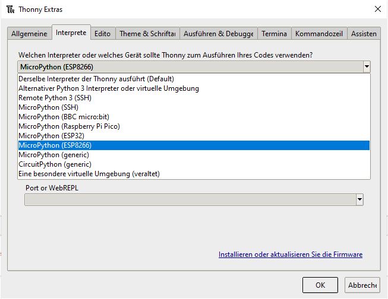
Task: Select 'MicroPython (SSH)' from the list
Action: [x=194, y=107]
